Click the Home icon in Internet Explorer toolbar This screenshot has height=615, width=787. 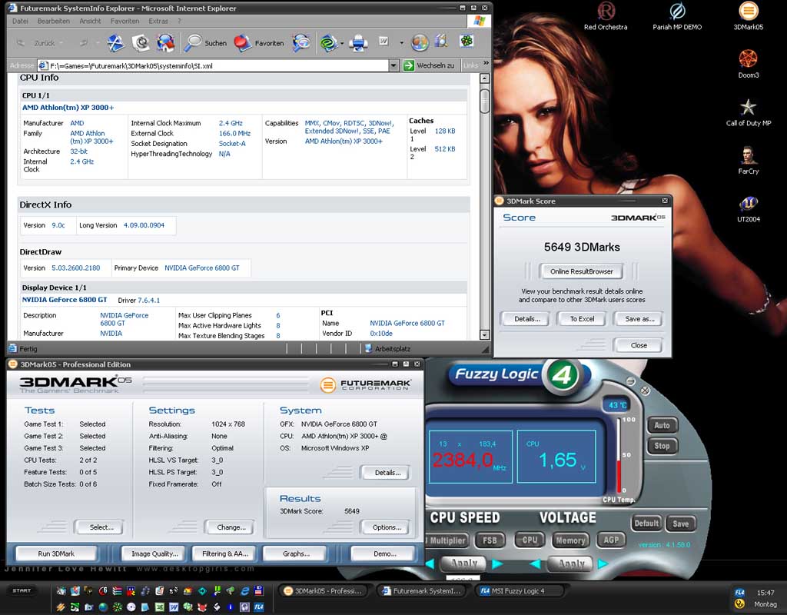click(x=165, y=43)
